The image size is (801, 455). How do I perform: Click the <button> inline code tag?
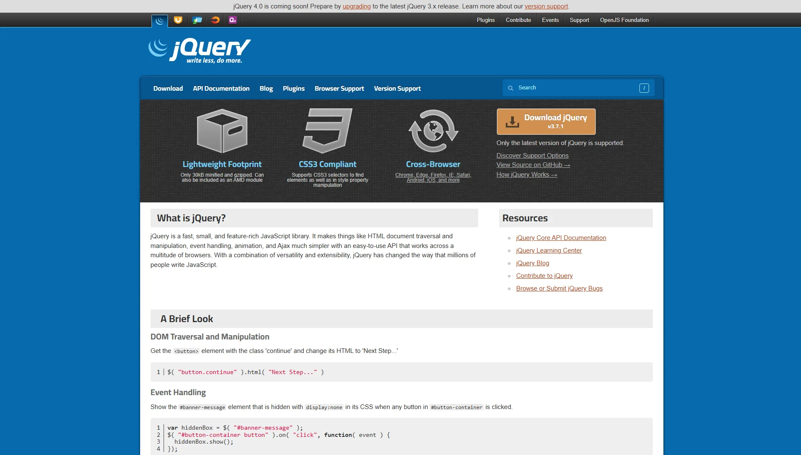pos(186,351)
